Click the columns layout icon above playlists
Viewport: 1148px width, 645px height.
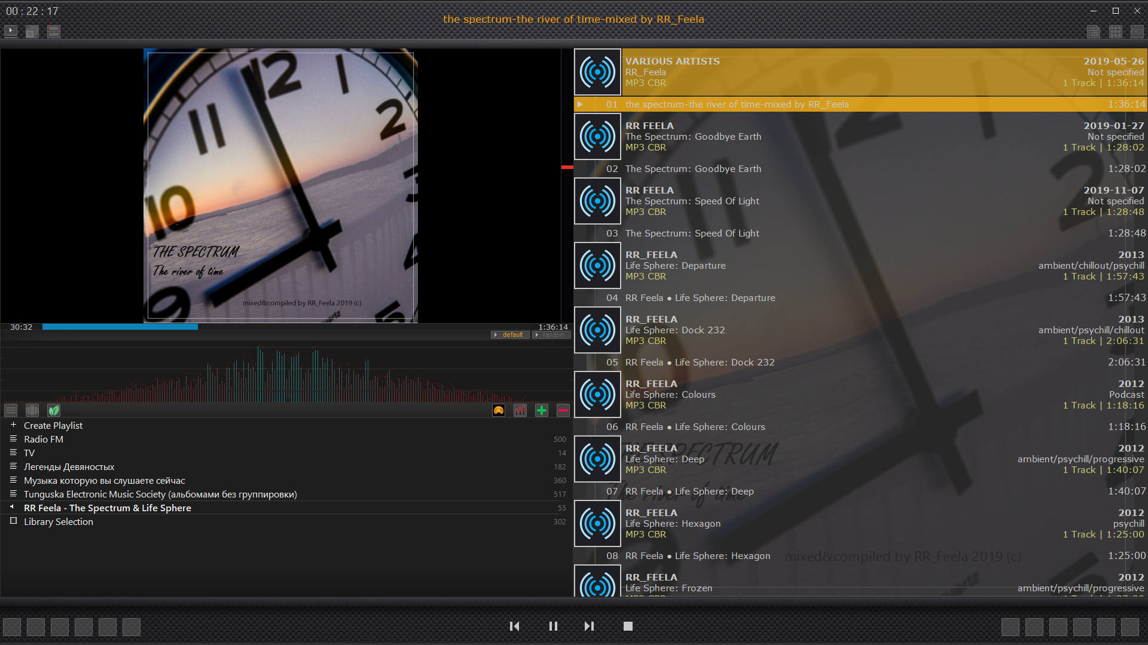tap(32, 410)
